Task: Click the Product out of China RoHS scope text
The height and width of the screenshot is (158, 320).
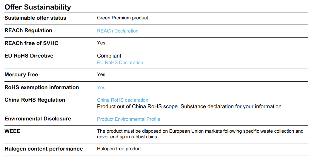Action: (x=189, y=106)
